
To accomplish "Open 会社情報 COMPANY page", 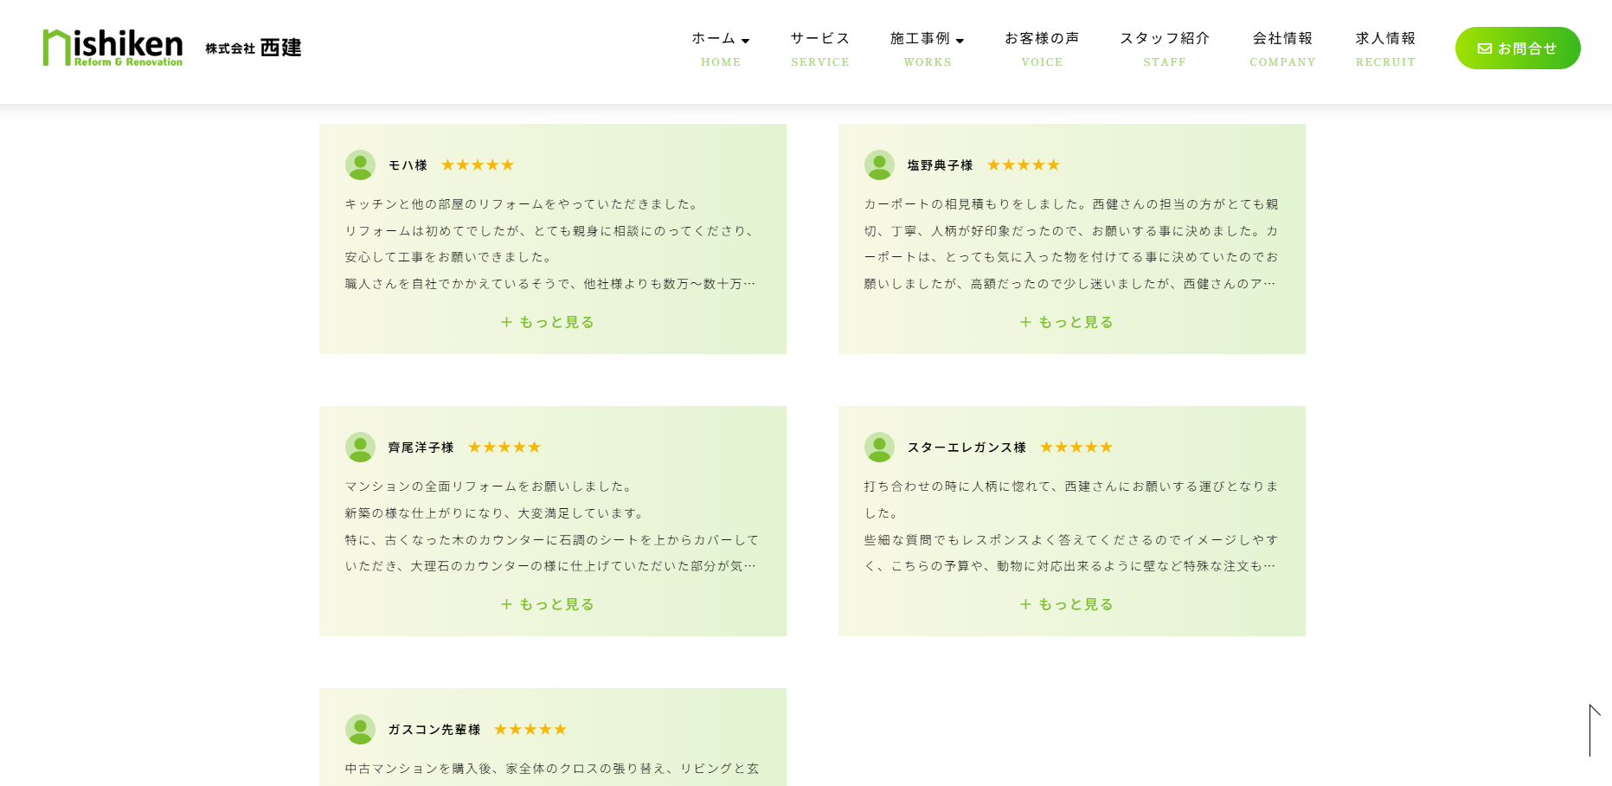I will (1282, 48).
